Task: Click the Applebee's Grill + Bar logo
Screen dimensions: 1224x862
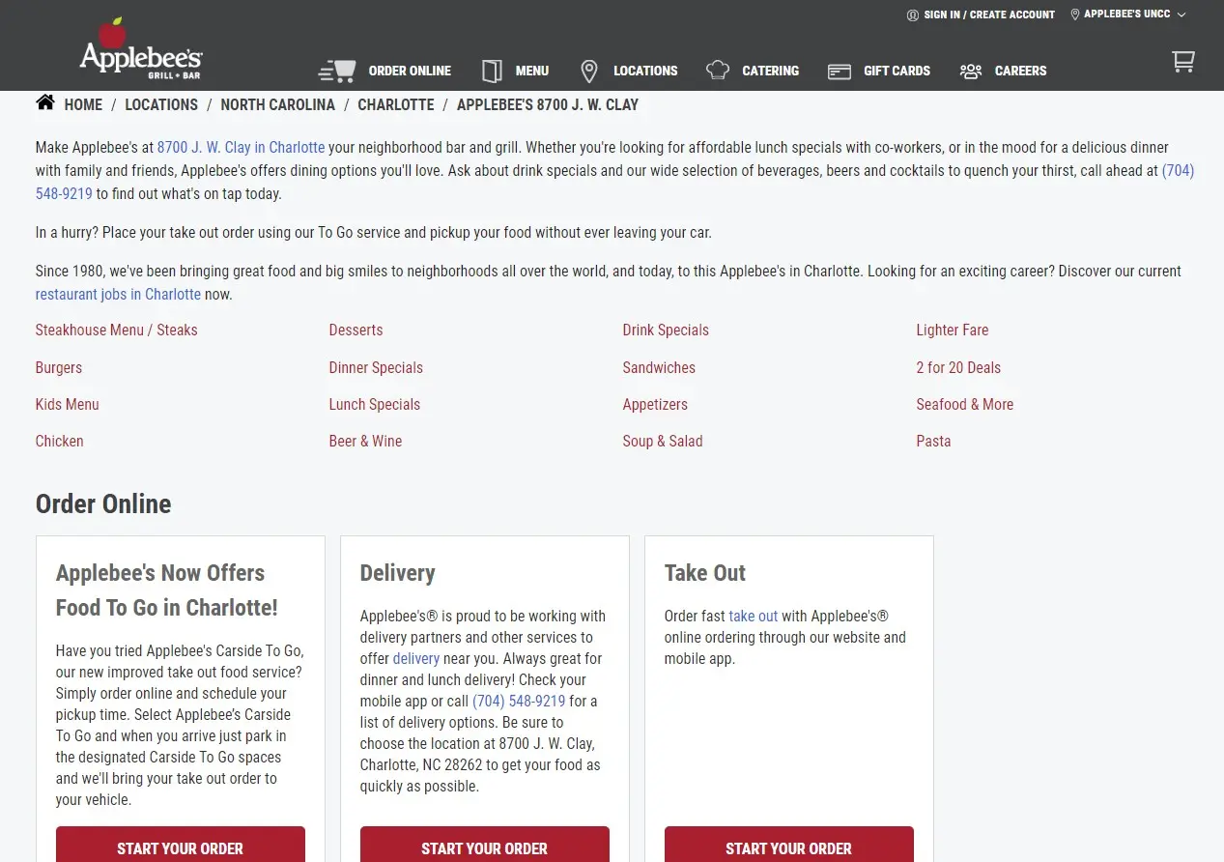Action: click(x=141, y=48)
